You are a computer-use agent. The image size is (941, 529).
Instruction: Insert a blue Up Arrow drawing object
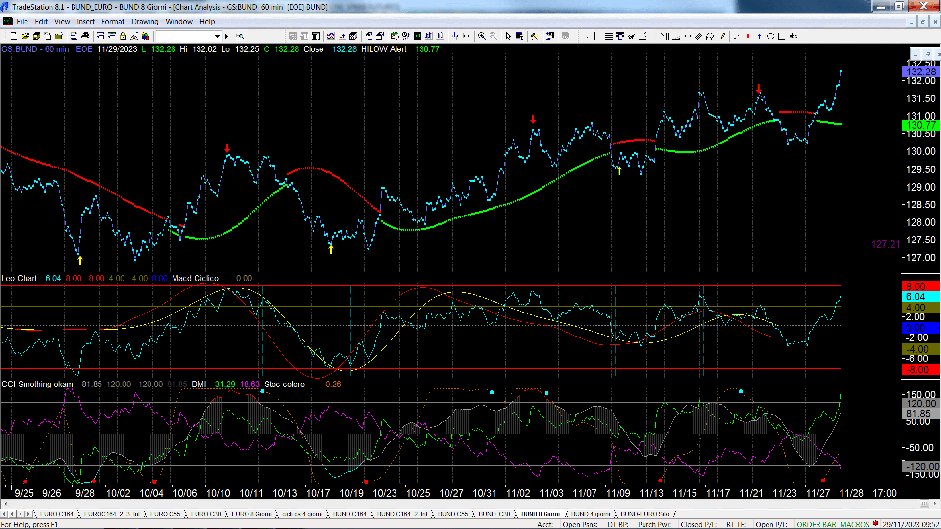click(759, 36)
